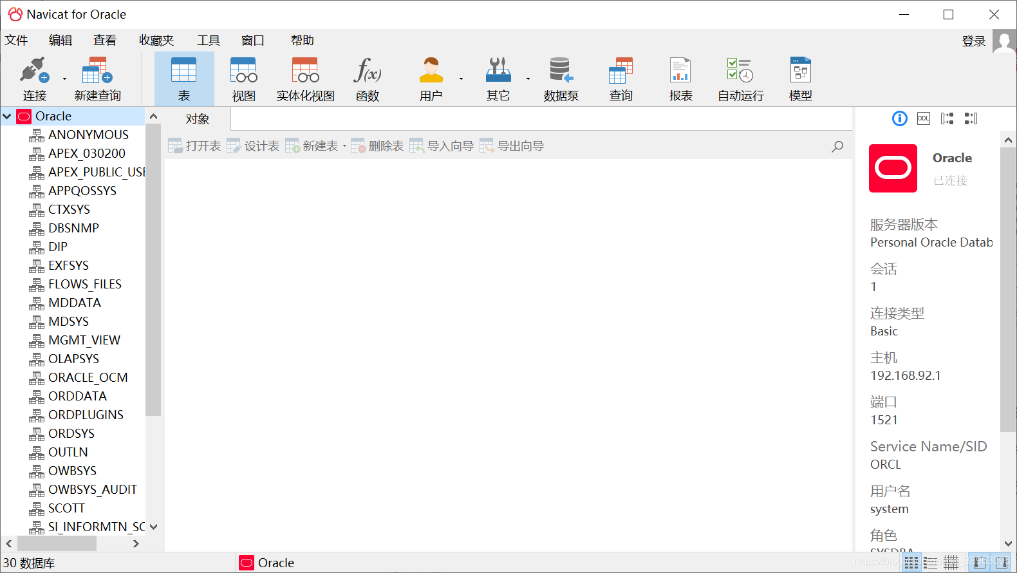Open the 查看 (View) menu
The width and height of the screenshot is (1017, 573).
[105, 41]
